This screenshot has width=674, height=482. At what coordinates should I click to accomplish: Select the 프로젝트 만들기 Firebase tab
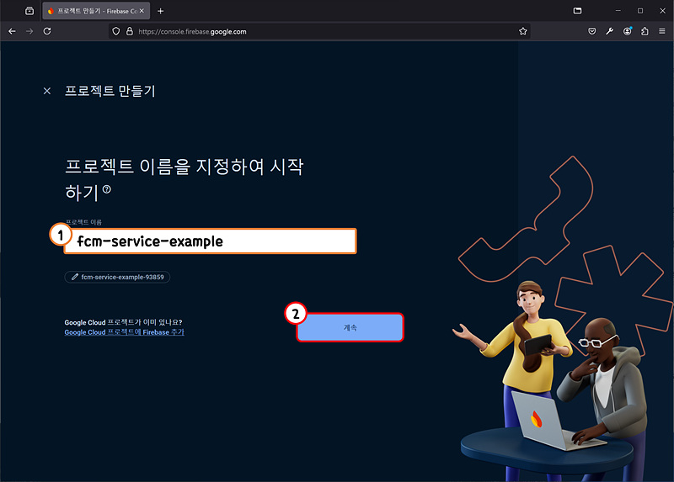click(96, 11)
